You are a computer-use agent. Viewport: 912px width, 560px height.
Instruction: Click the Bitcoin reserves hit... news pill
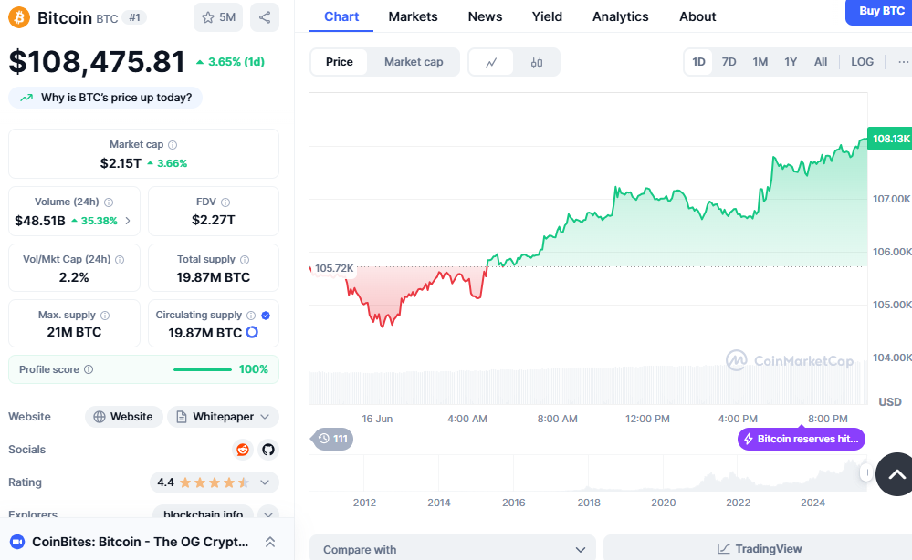(802, 439)
